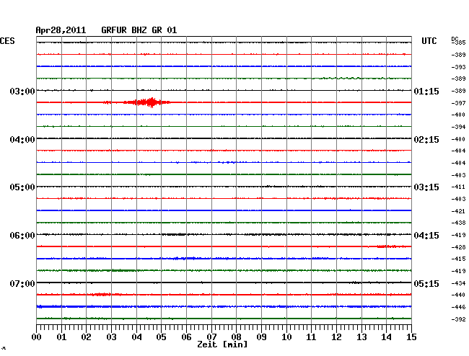Select the "05:00" local time label
The height and width of the screenshot is (356, 469).
22,187
